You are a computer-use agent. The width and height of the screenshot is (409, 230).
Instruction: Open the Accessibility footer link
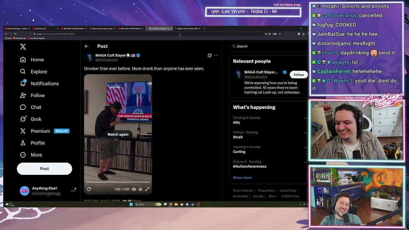(x=241, y=196)
